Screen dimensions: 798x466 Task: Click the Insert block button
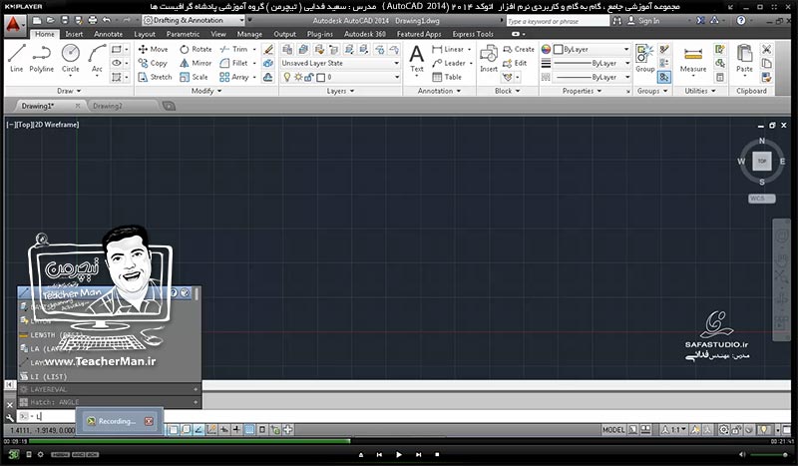click(489, 59)
